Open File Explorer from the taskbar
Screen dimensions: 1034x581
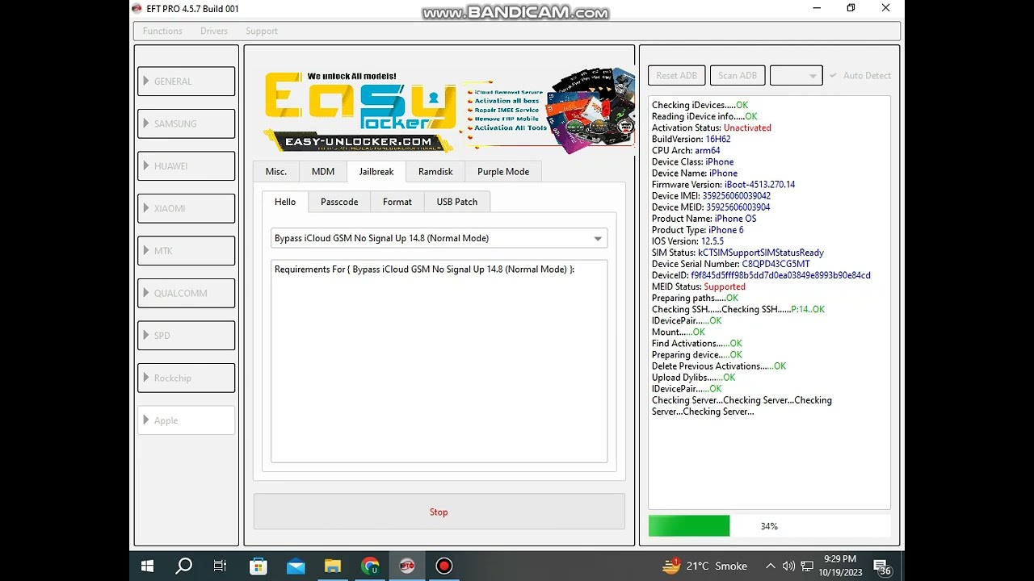[x=332, y=566]
